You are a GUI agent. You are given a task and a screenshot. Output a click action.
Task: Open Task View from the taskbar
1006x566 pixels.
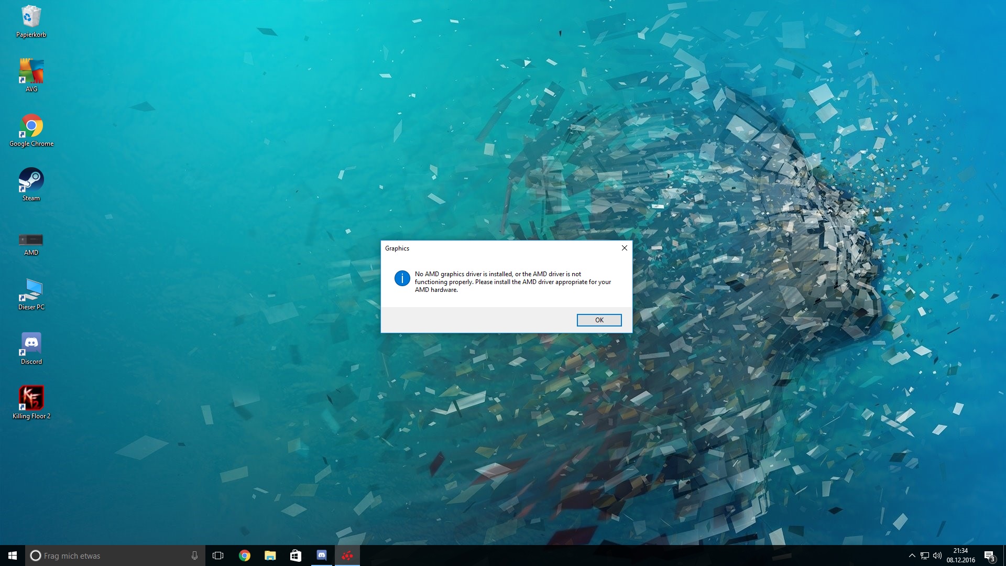pyautogui.click(x=218, y=556)
